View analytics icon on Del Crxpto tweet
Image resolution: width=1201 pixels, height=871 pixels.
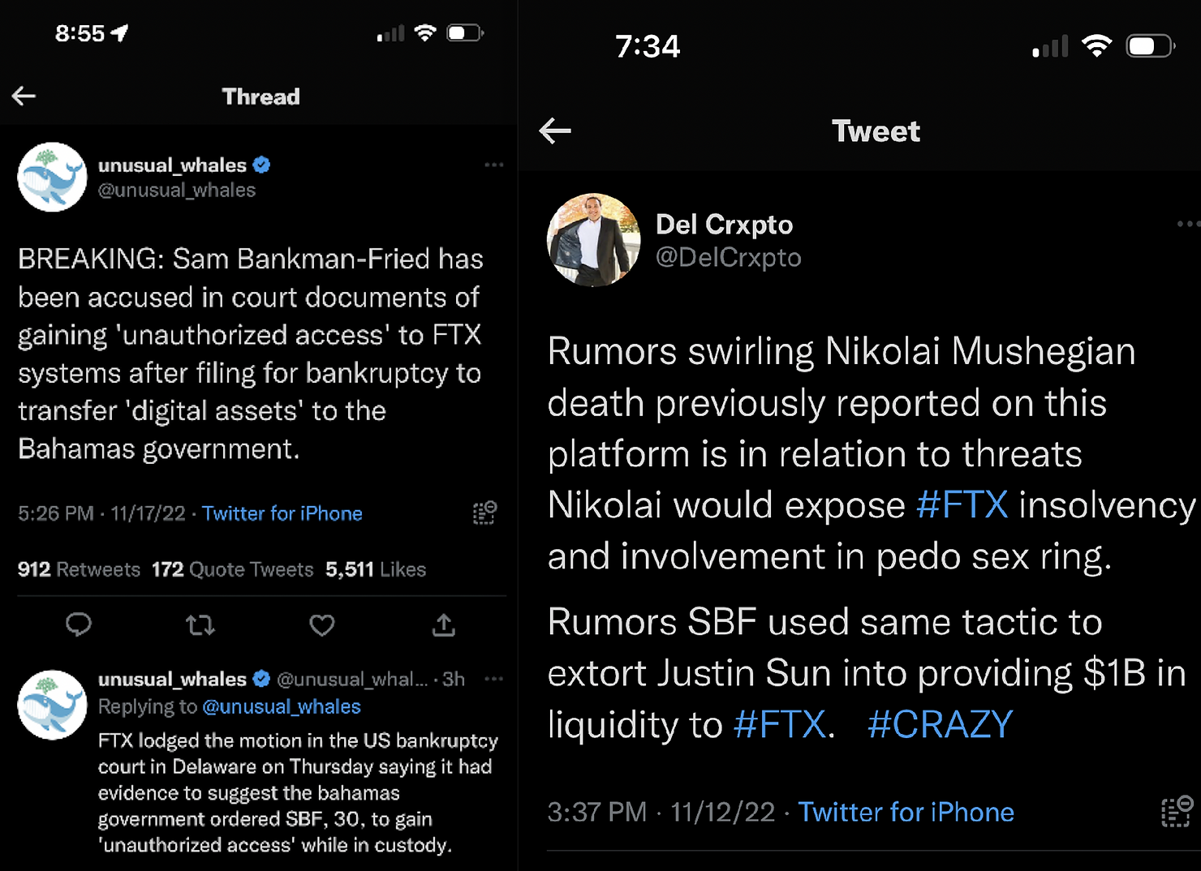point(1177,811)
